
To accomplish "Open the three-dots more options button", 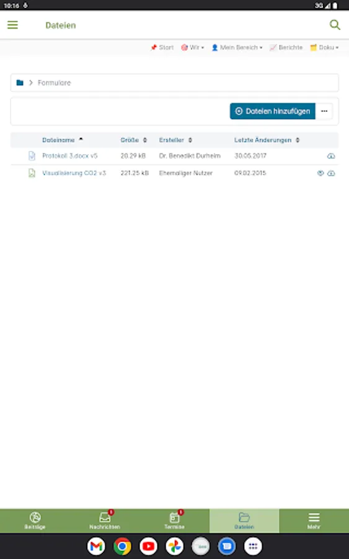I will point(324,111).
